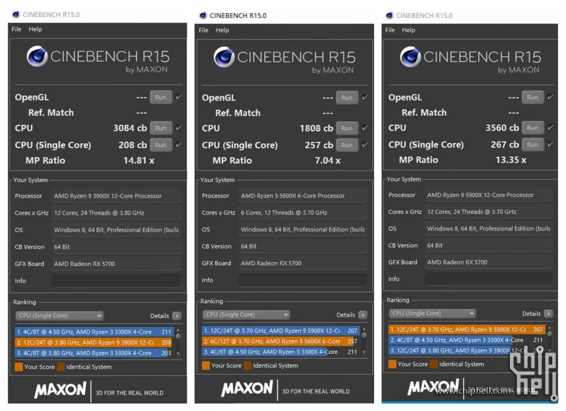Toggle Single Core checkbox in 3900X window
The width and height of the screenshot is (566, 411).
tap(179, 145)
